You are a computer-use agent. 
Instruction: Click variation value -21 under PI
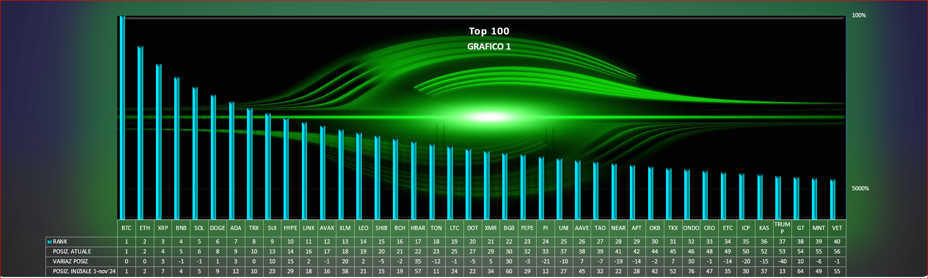point(546,262)
